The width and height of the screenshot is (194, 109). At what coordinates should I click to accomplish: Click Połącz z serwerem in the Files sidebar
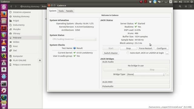pos(25,64)
